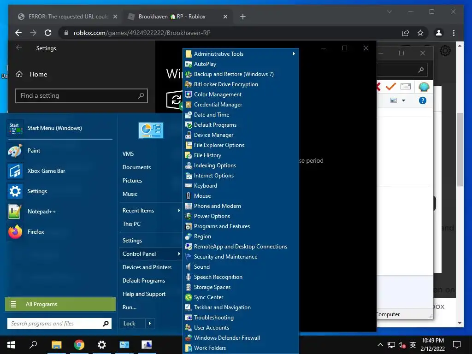Click the Windows Start button on taskbar
The width and height of the screenshot is (472, 354).
click(11, 345)
